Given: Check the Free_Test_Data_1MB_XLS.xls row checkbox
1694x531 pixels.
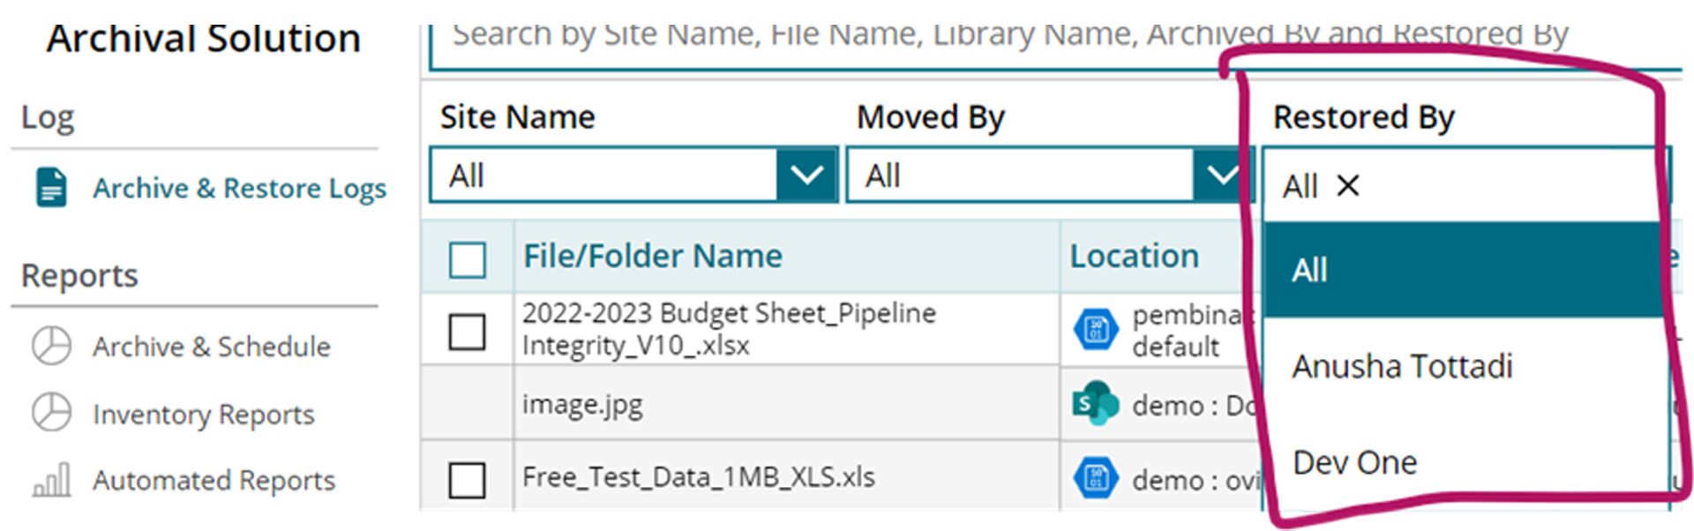Looking at the screenshot, I should tap(467, 480).
